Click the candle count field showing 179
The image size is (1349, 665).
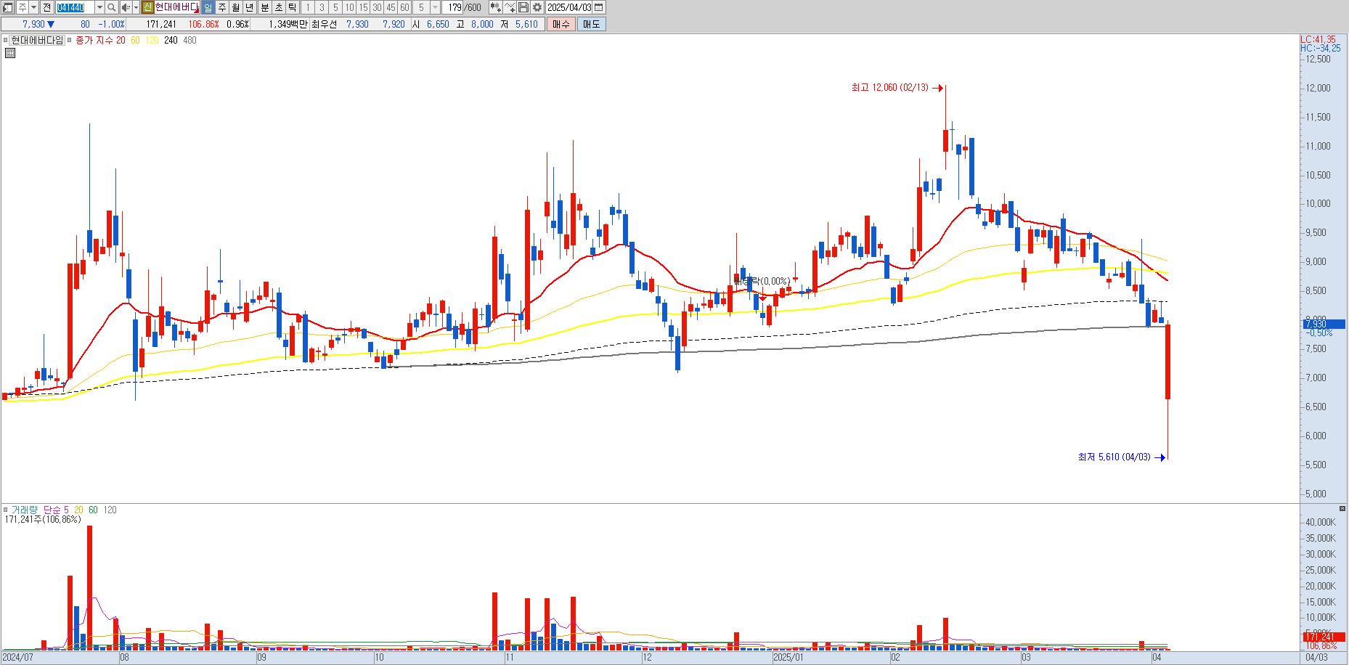click(x=453, y=7)
